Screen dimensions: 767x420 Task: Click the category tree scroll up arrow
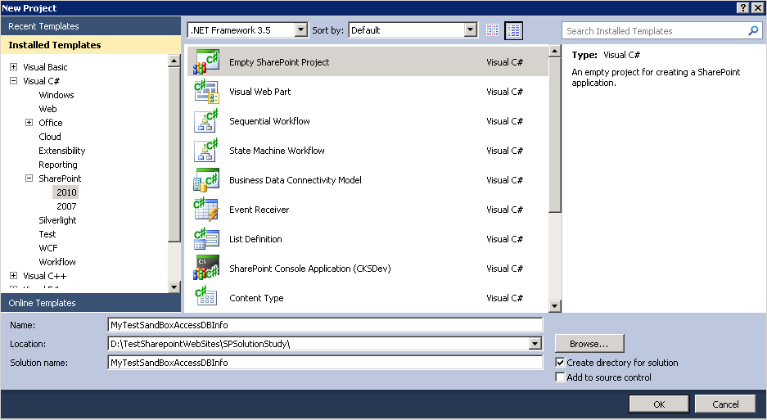(174, 61)
